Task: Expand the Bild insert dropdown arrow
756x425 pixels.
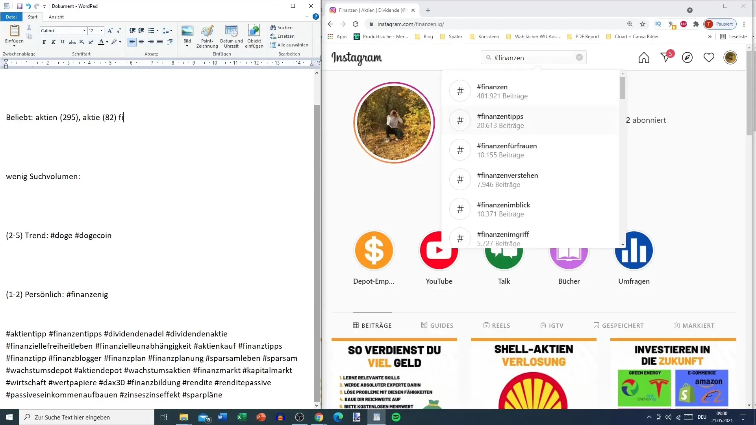Action: tap(187, 46)
